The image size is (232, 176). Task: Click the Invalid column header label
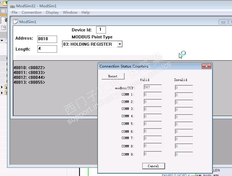(180, 80)
